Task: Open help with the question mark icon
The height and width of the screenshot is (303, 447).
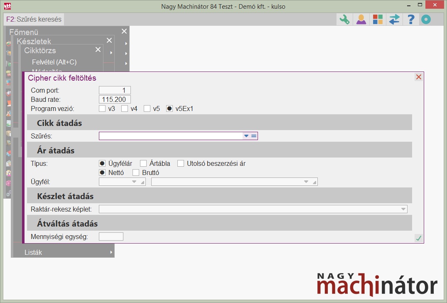Action: coord(410,20)
